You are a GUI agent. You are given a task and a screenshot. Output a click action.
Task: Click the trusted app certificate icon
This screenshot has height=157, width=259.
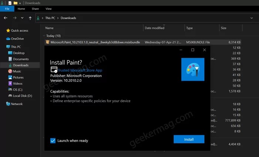54,70
